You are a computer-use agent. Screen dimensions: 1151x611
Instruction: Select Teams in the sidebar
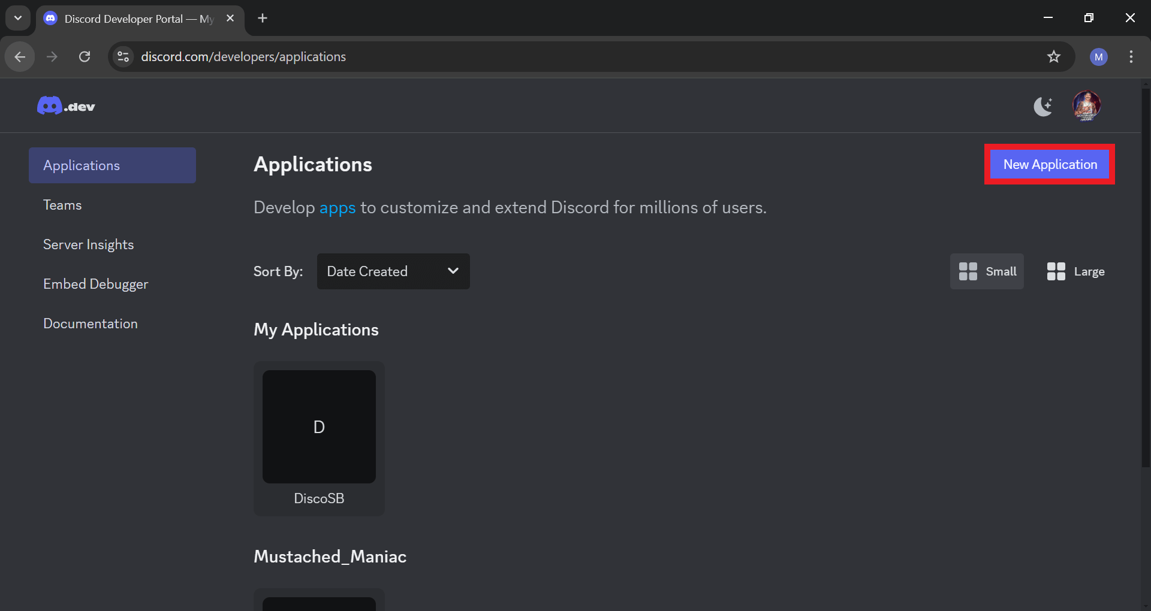click(62, 204)
